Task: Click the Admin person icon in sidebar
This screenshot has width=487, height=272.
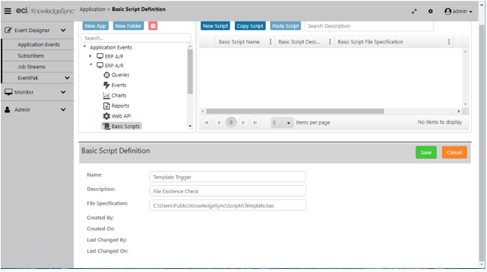Action: click(8, 109)
